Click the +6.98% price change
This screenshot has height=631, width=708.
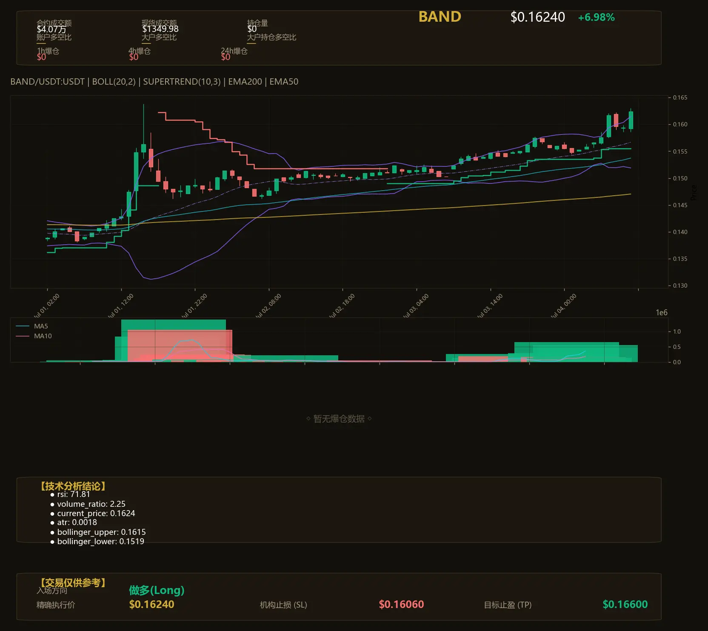(x=596, y=17)
